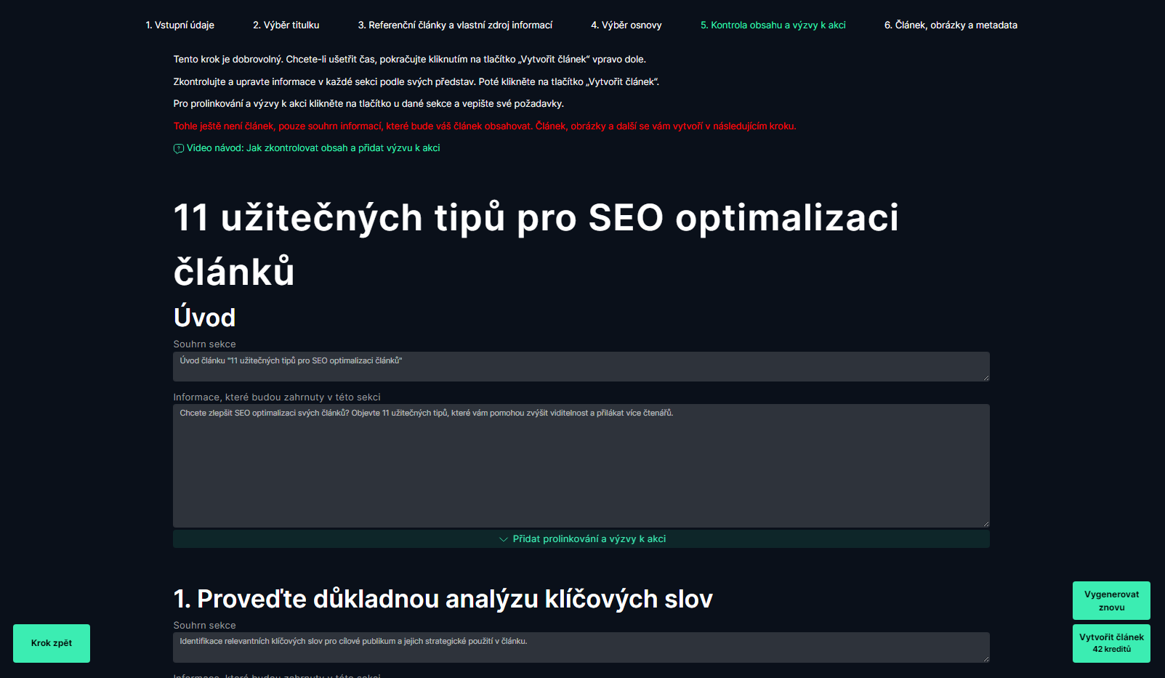Click Vygenerovat znovu button
Image resolution: width=1165 pixels, height=678 pixels.
(x=1111, y=600)
